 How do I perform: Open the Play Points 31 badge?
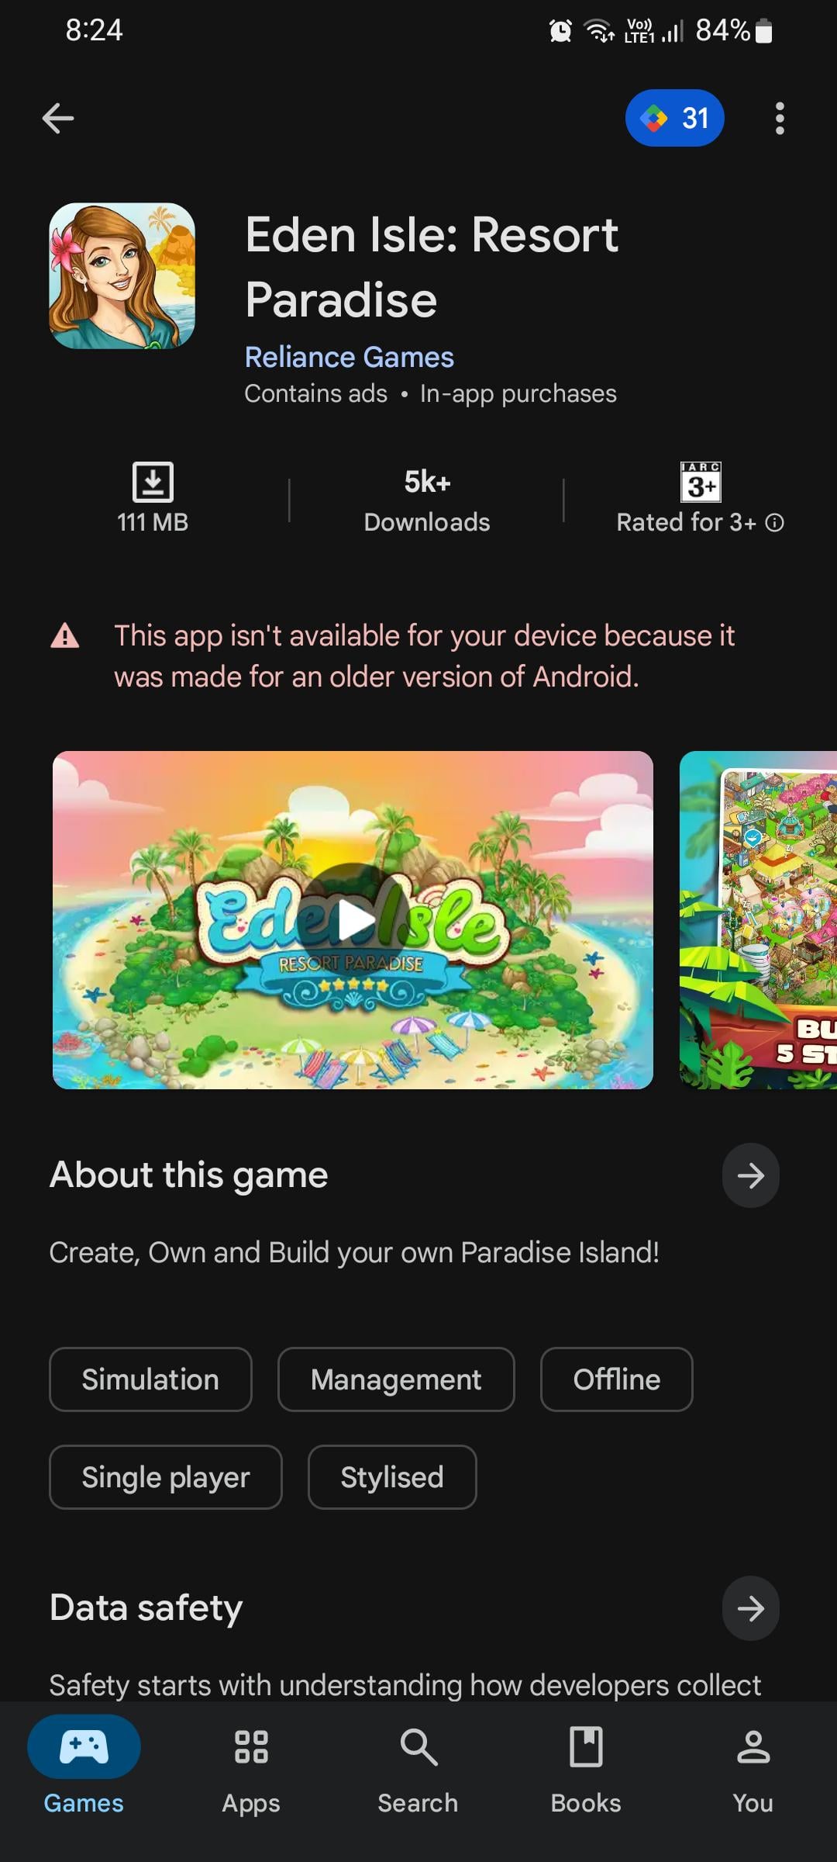674,118
